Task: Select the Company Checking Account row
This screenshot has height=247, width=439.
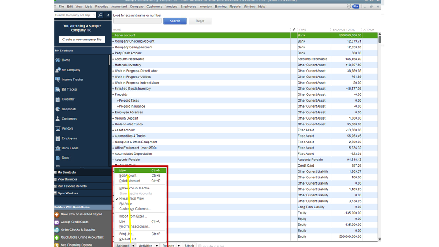Action: tap(245, 41)
